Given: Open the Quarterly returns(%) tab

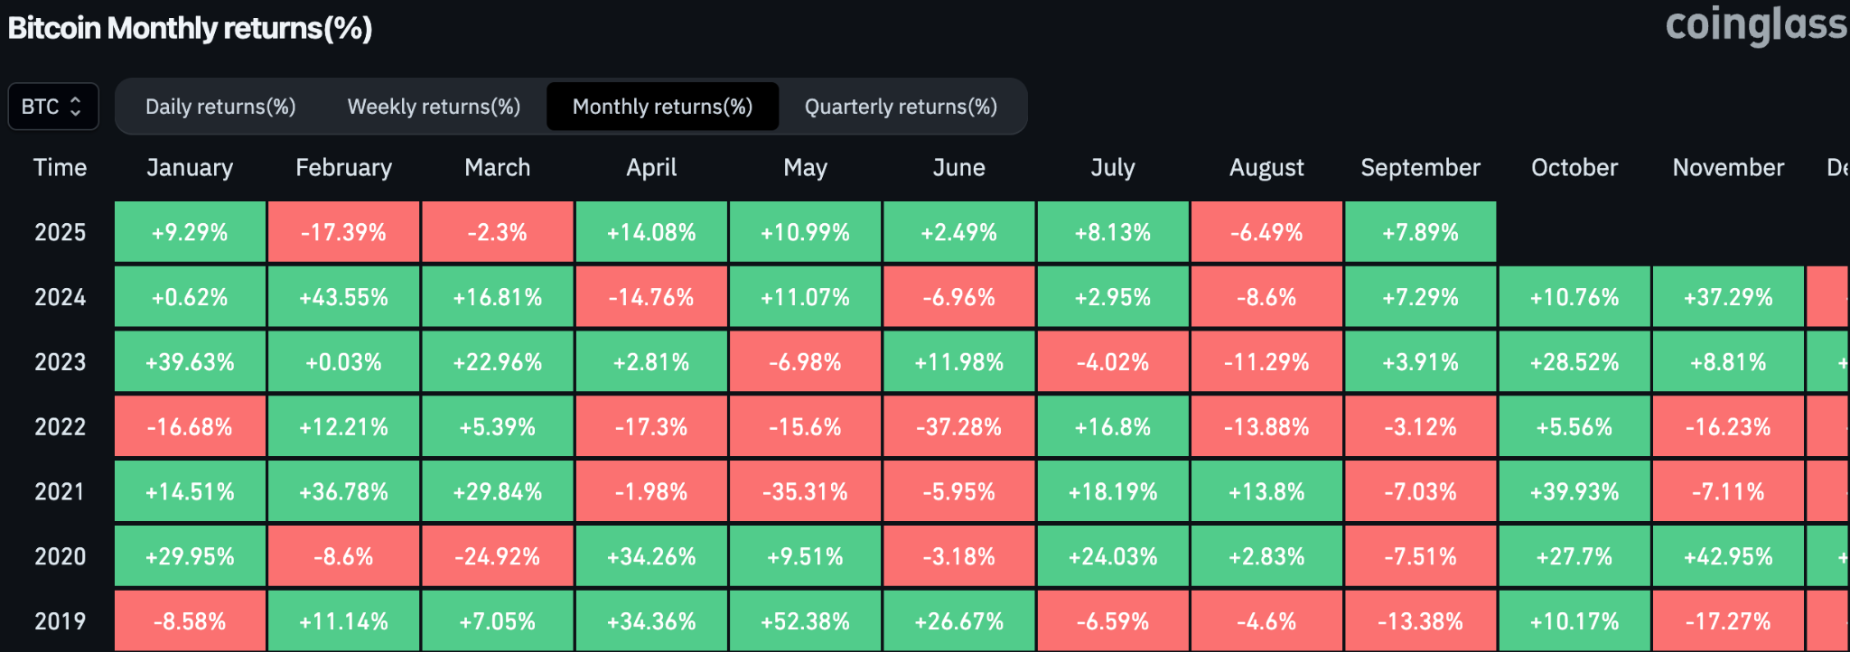Looking at the screenshot, I should point(901,107).
